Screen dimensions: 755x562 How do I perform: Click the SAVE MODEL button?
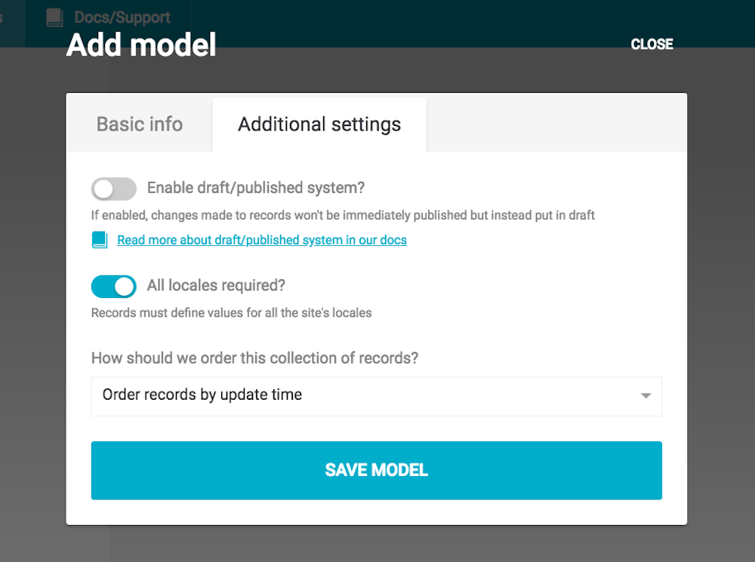click(377, 471)
